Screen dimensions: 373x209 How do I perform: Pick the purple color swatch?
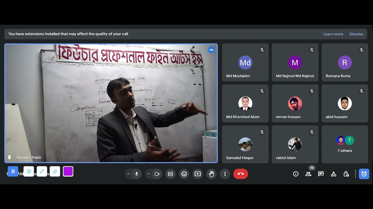(68, 172)
